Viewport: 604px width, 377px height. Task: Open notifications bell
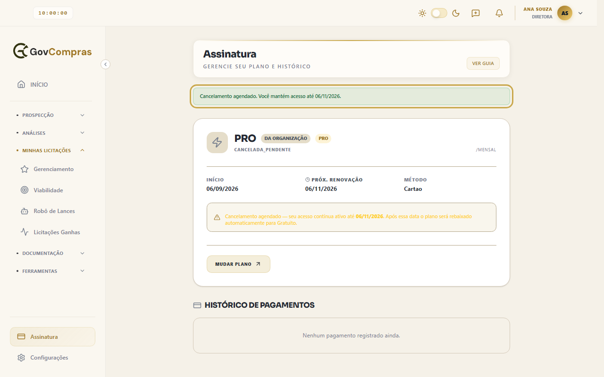tap(499, 13)
